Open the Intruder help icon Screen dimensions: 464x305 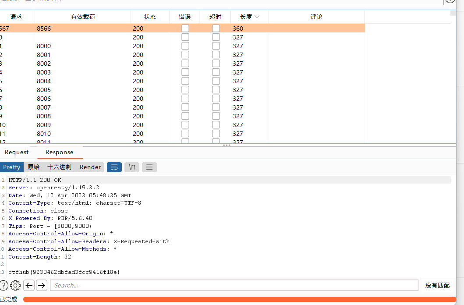(x=4, y=285)
